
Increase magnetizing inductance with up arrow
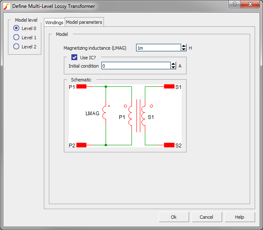(x=184, y=46)
